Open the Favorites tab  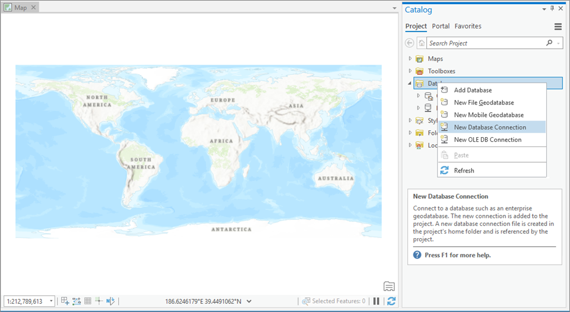[x=468, y=26]
